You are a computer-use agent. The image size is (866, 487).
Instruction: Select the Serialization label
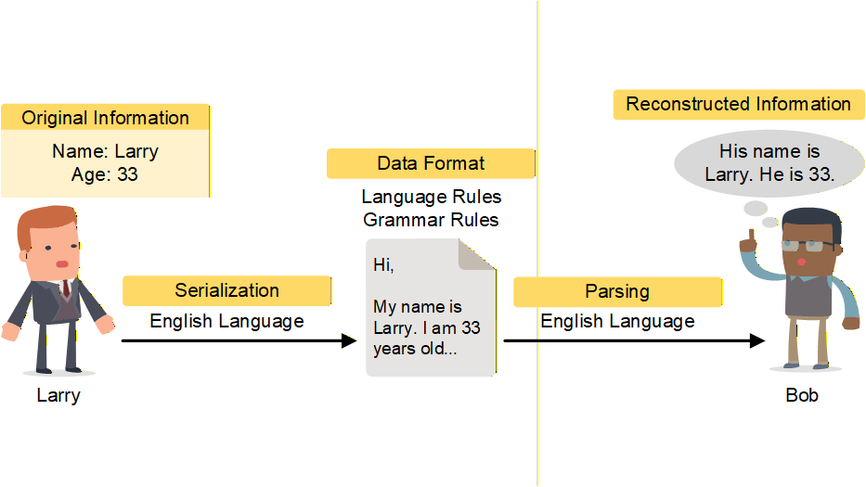[226, 290]
